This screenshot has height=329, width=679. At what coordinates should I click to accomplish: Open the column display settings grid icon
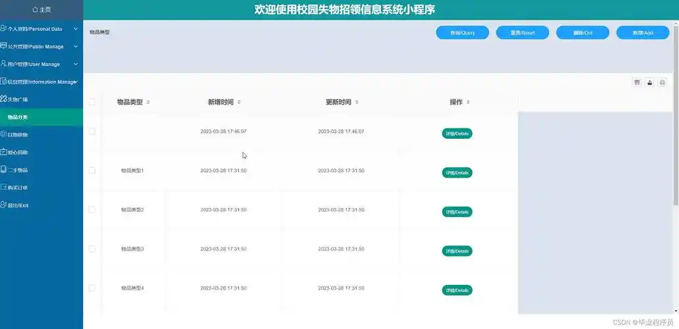click(637, 82)
